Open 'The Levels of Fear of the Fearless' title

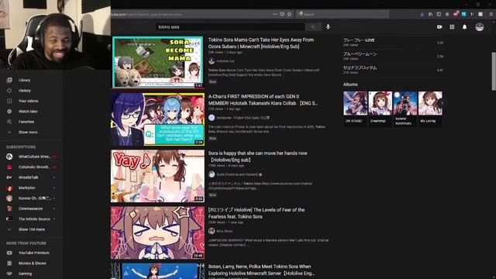click(x=257, y=213)
